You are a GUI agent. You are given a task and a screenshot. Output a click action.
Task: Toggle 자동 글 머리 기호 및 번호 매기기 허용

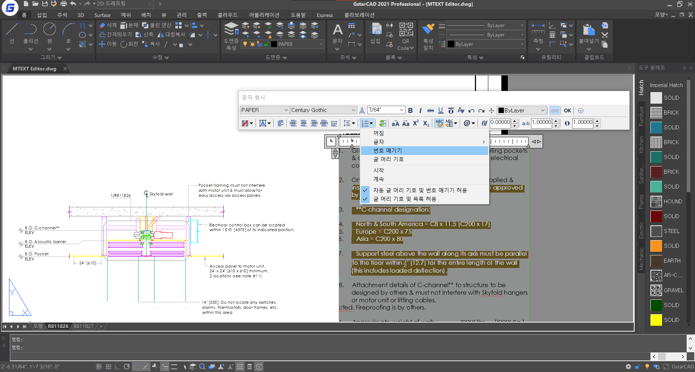click(x=424, y=190)
